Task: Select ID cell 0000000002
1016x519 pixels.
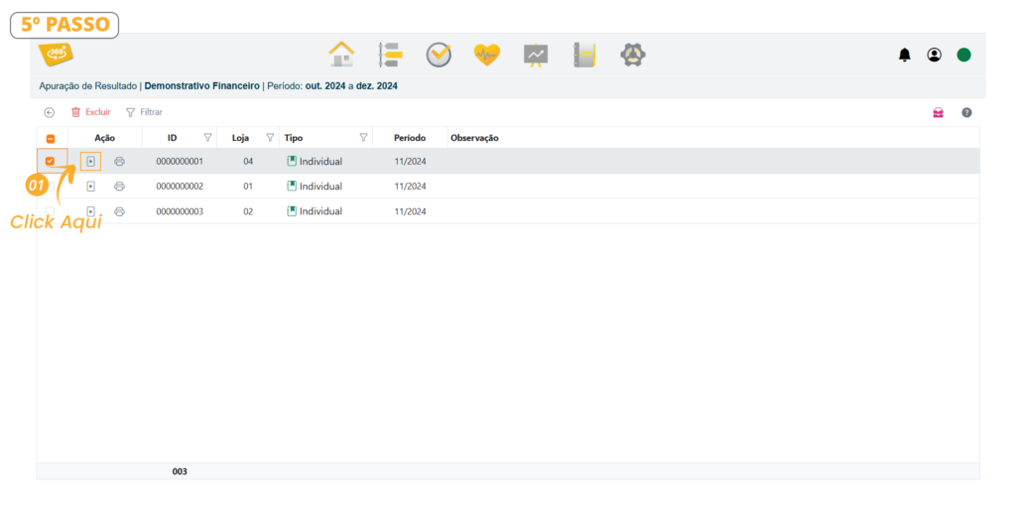Action: pyautogui.click(x=180, y=187)
